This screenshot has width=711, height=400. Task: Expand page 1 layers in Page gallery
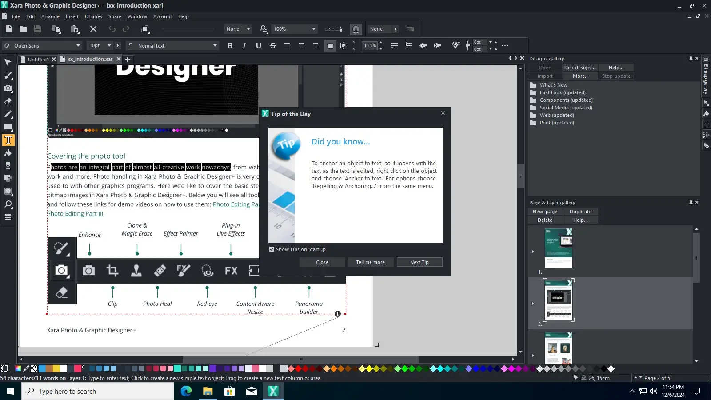533,252
